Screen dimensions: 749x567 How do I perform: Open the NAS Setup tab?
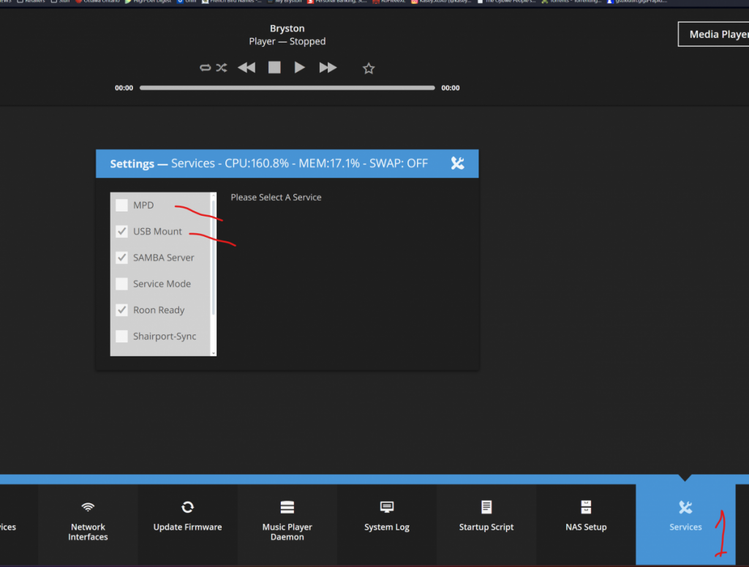586,525
